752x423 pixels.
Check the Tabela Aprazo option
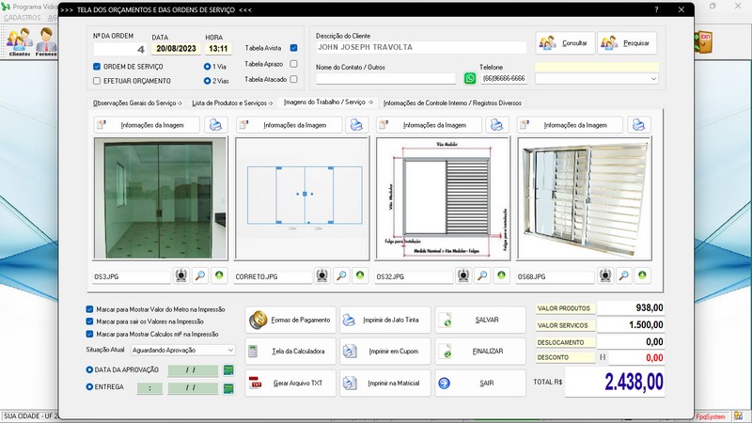coord(294,64)
